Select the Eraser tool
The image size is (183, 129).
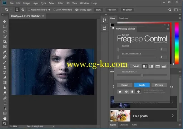click(5, 77)
